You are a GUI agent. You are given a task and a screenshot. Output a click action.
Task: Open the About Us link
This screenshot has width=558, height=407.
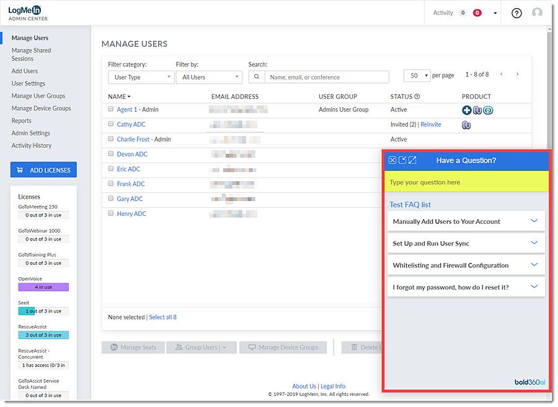(x=304, y=386)
